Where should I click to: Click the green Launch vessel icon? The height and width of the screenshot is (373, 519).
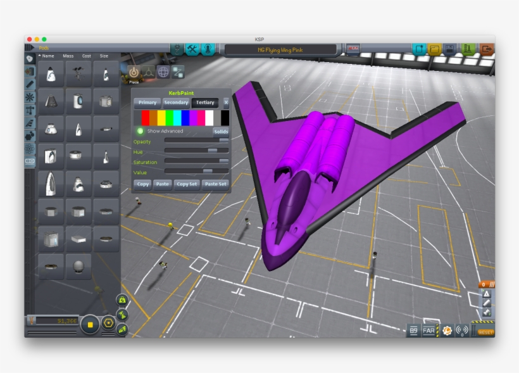pos(468,49)
